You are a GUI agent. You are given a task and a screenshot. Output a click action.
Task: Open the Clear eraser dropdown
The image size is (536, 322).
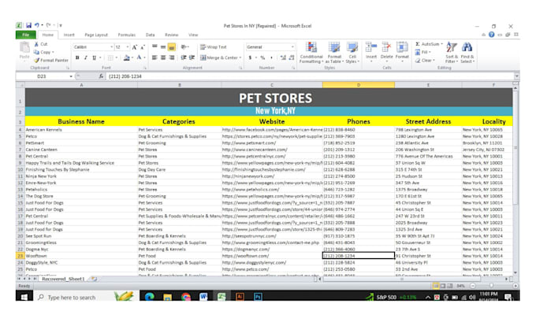pos(425,61)
